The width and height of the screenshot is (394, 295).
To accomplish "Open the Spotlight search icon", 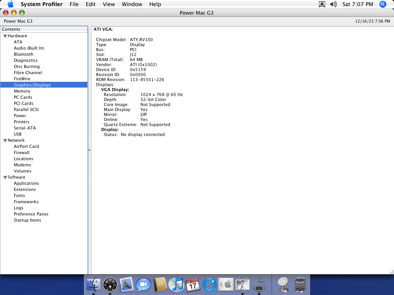I will [383, 4].
